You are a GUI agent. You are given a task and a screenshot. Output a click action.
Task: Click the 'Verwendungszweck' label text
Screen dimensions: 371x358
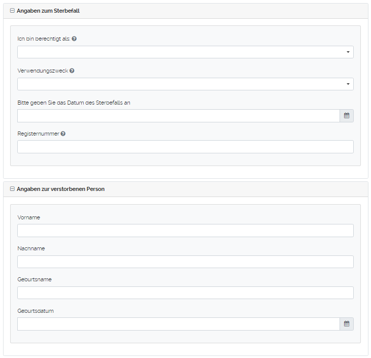[x=43, y=71]
